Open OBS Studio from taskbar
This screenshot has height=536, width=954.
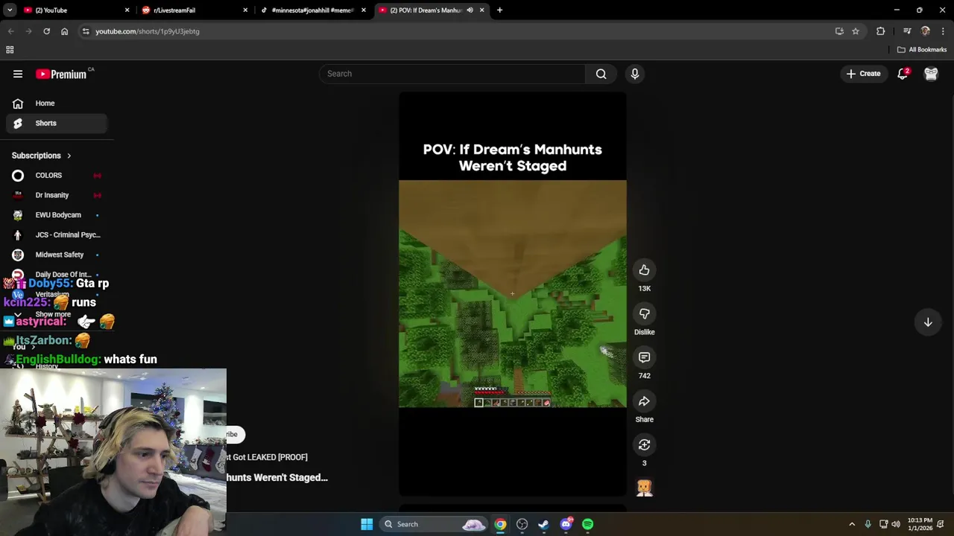click(522, 524)
